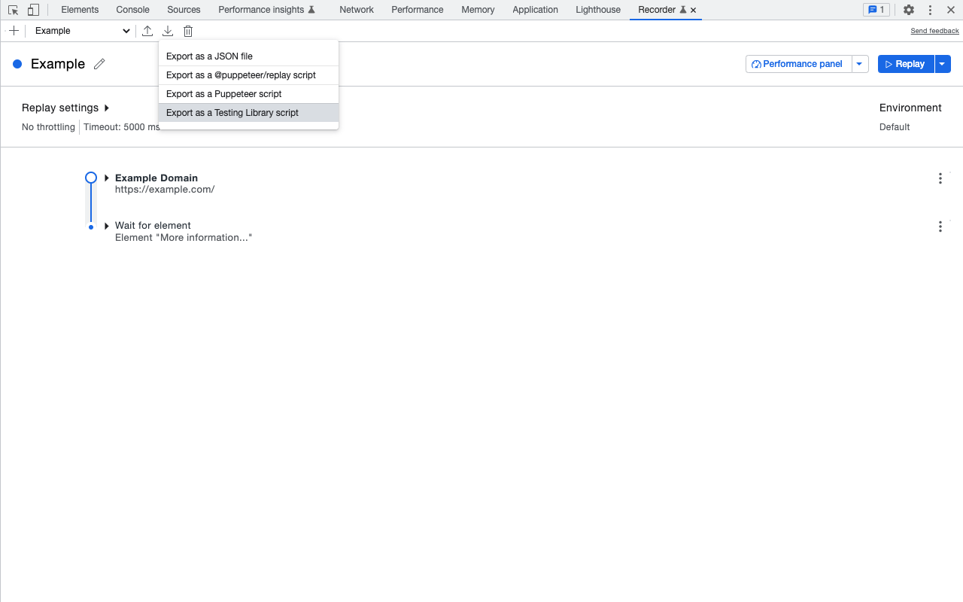Open step options for the Wait for element step
Screen dimensions: 963x602
click(x=940, y=227)
